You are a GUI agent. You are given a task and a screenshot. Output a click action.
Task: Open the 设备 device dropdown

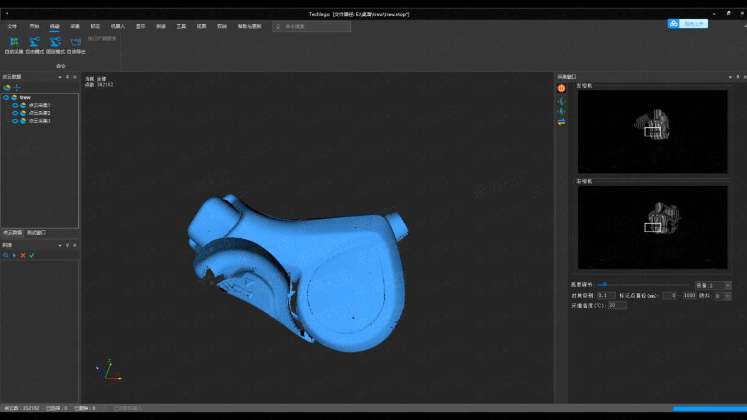728,285
